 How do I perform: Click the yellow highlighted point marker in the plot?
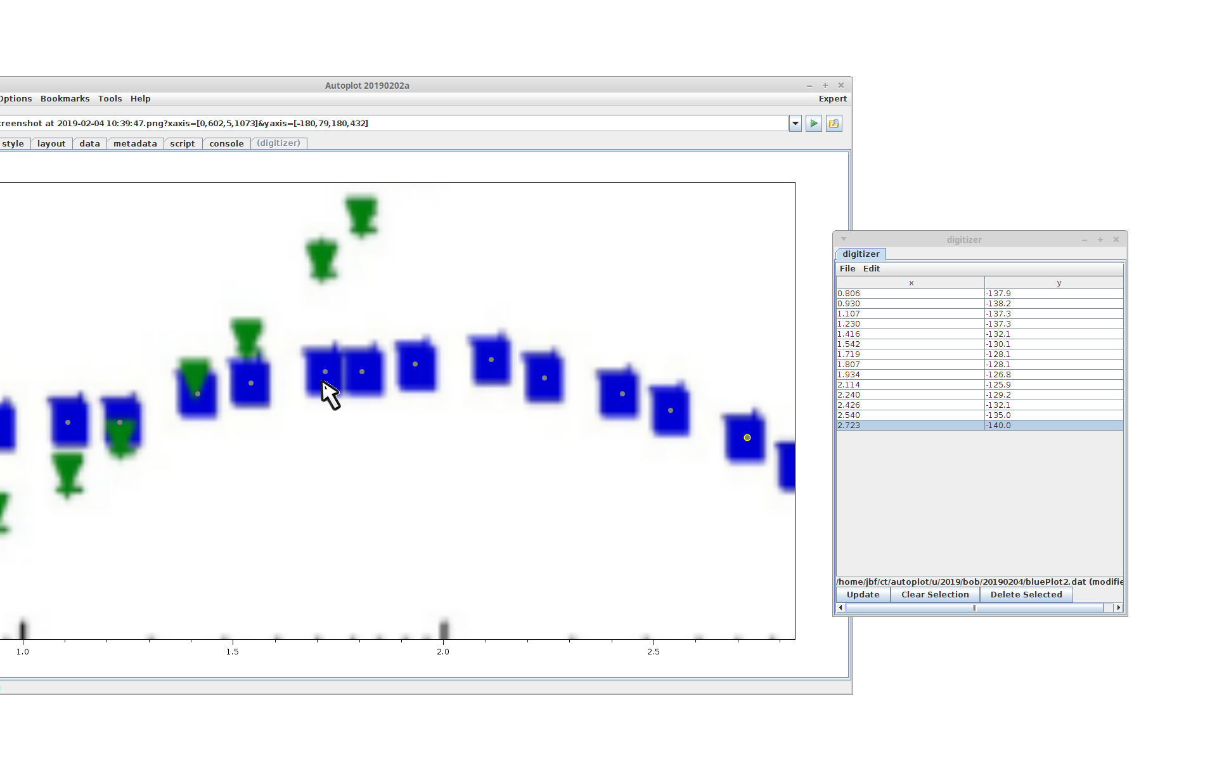tap(747, 438)
